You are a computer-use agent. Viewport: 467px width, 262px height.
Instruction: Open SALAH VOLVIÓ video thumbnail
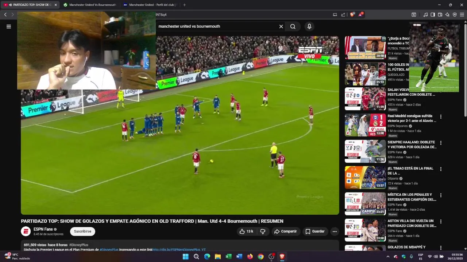[x=365, y=99]
